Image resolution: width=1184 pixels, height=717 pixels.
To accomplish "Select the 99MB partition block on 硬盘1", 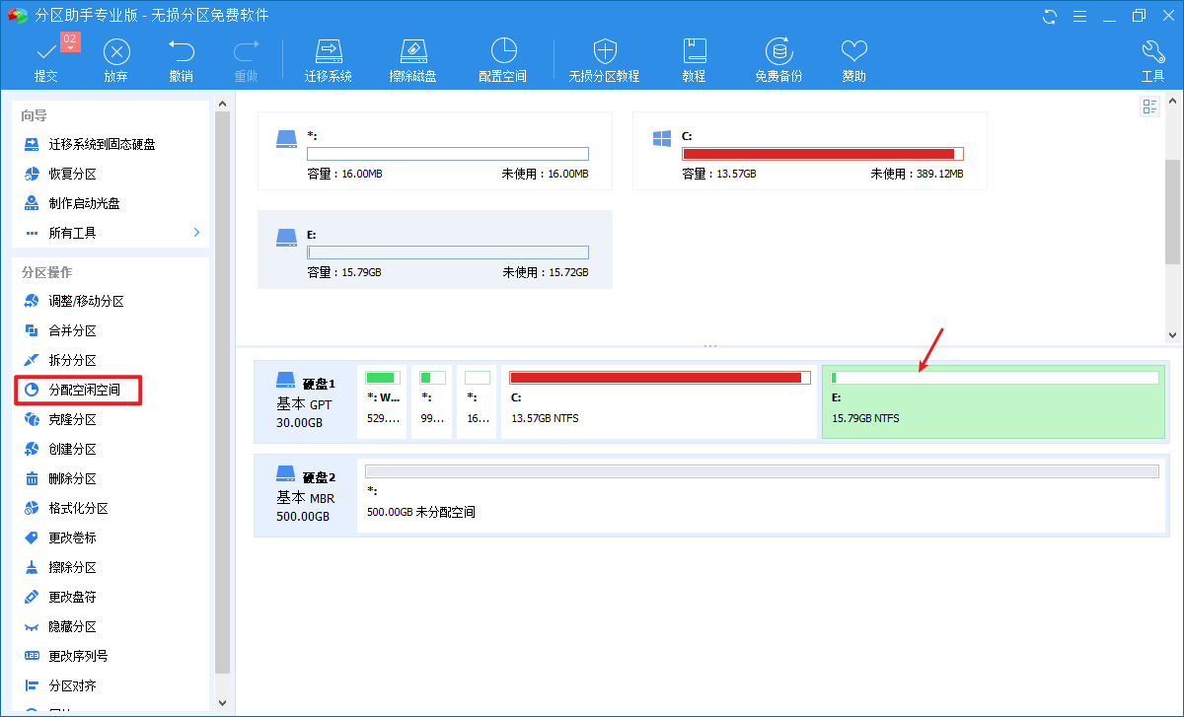I will (432, 401).
